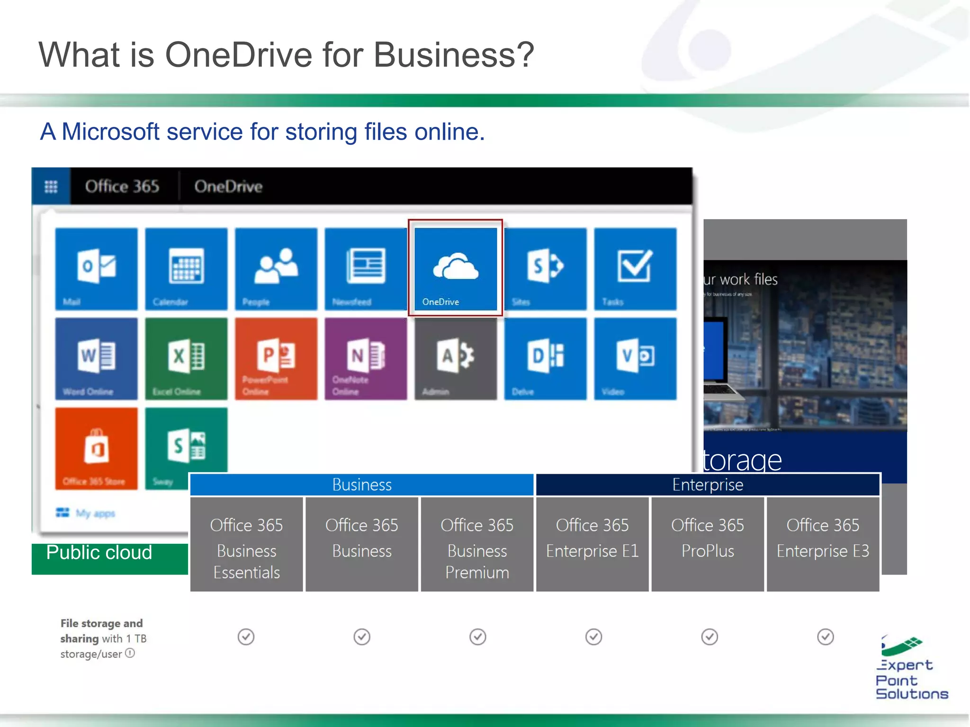
Task: Click checkmark under Office 365 Business column
Action: 362,637
